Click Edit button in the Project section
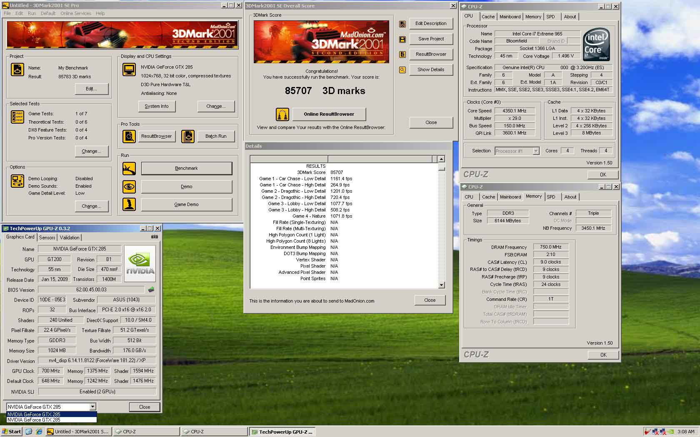The width and height of the screenshot is (700, 437). pos(91,89)
